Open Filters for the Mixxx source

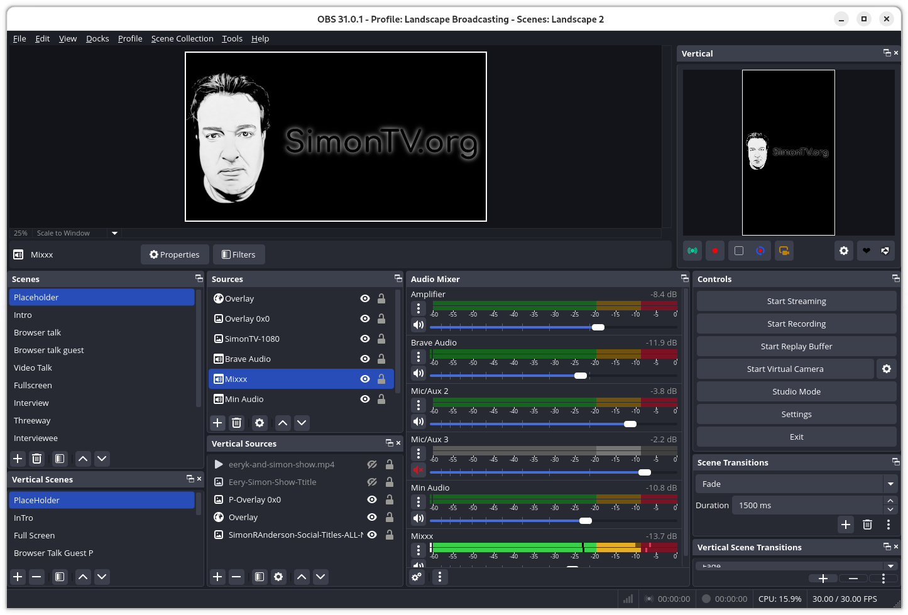(239, 254)
